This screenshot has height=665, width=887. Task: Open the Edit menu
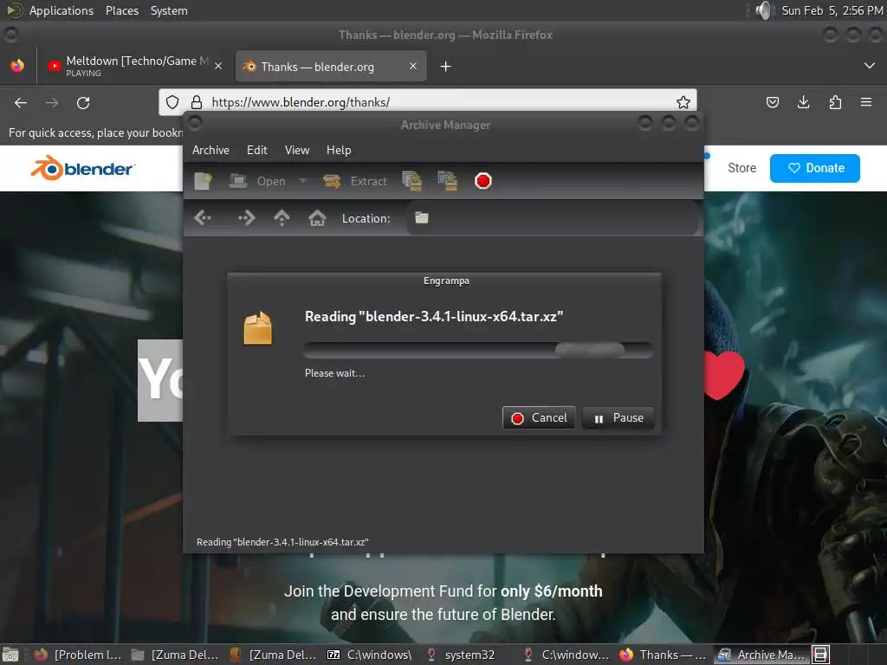coord(256,150)
